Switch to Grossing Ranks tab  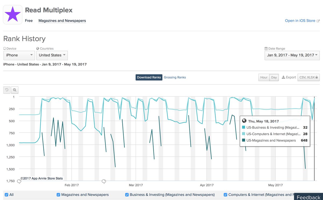point(175,77)
